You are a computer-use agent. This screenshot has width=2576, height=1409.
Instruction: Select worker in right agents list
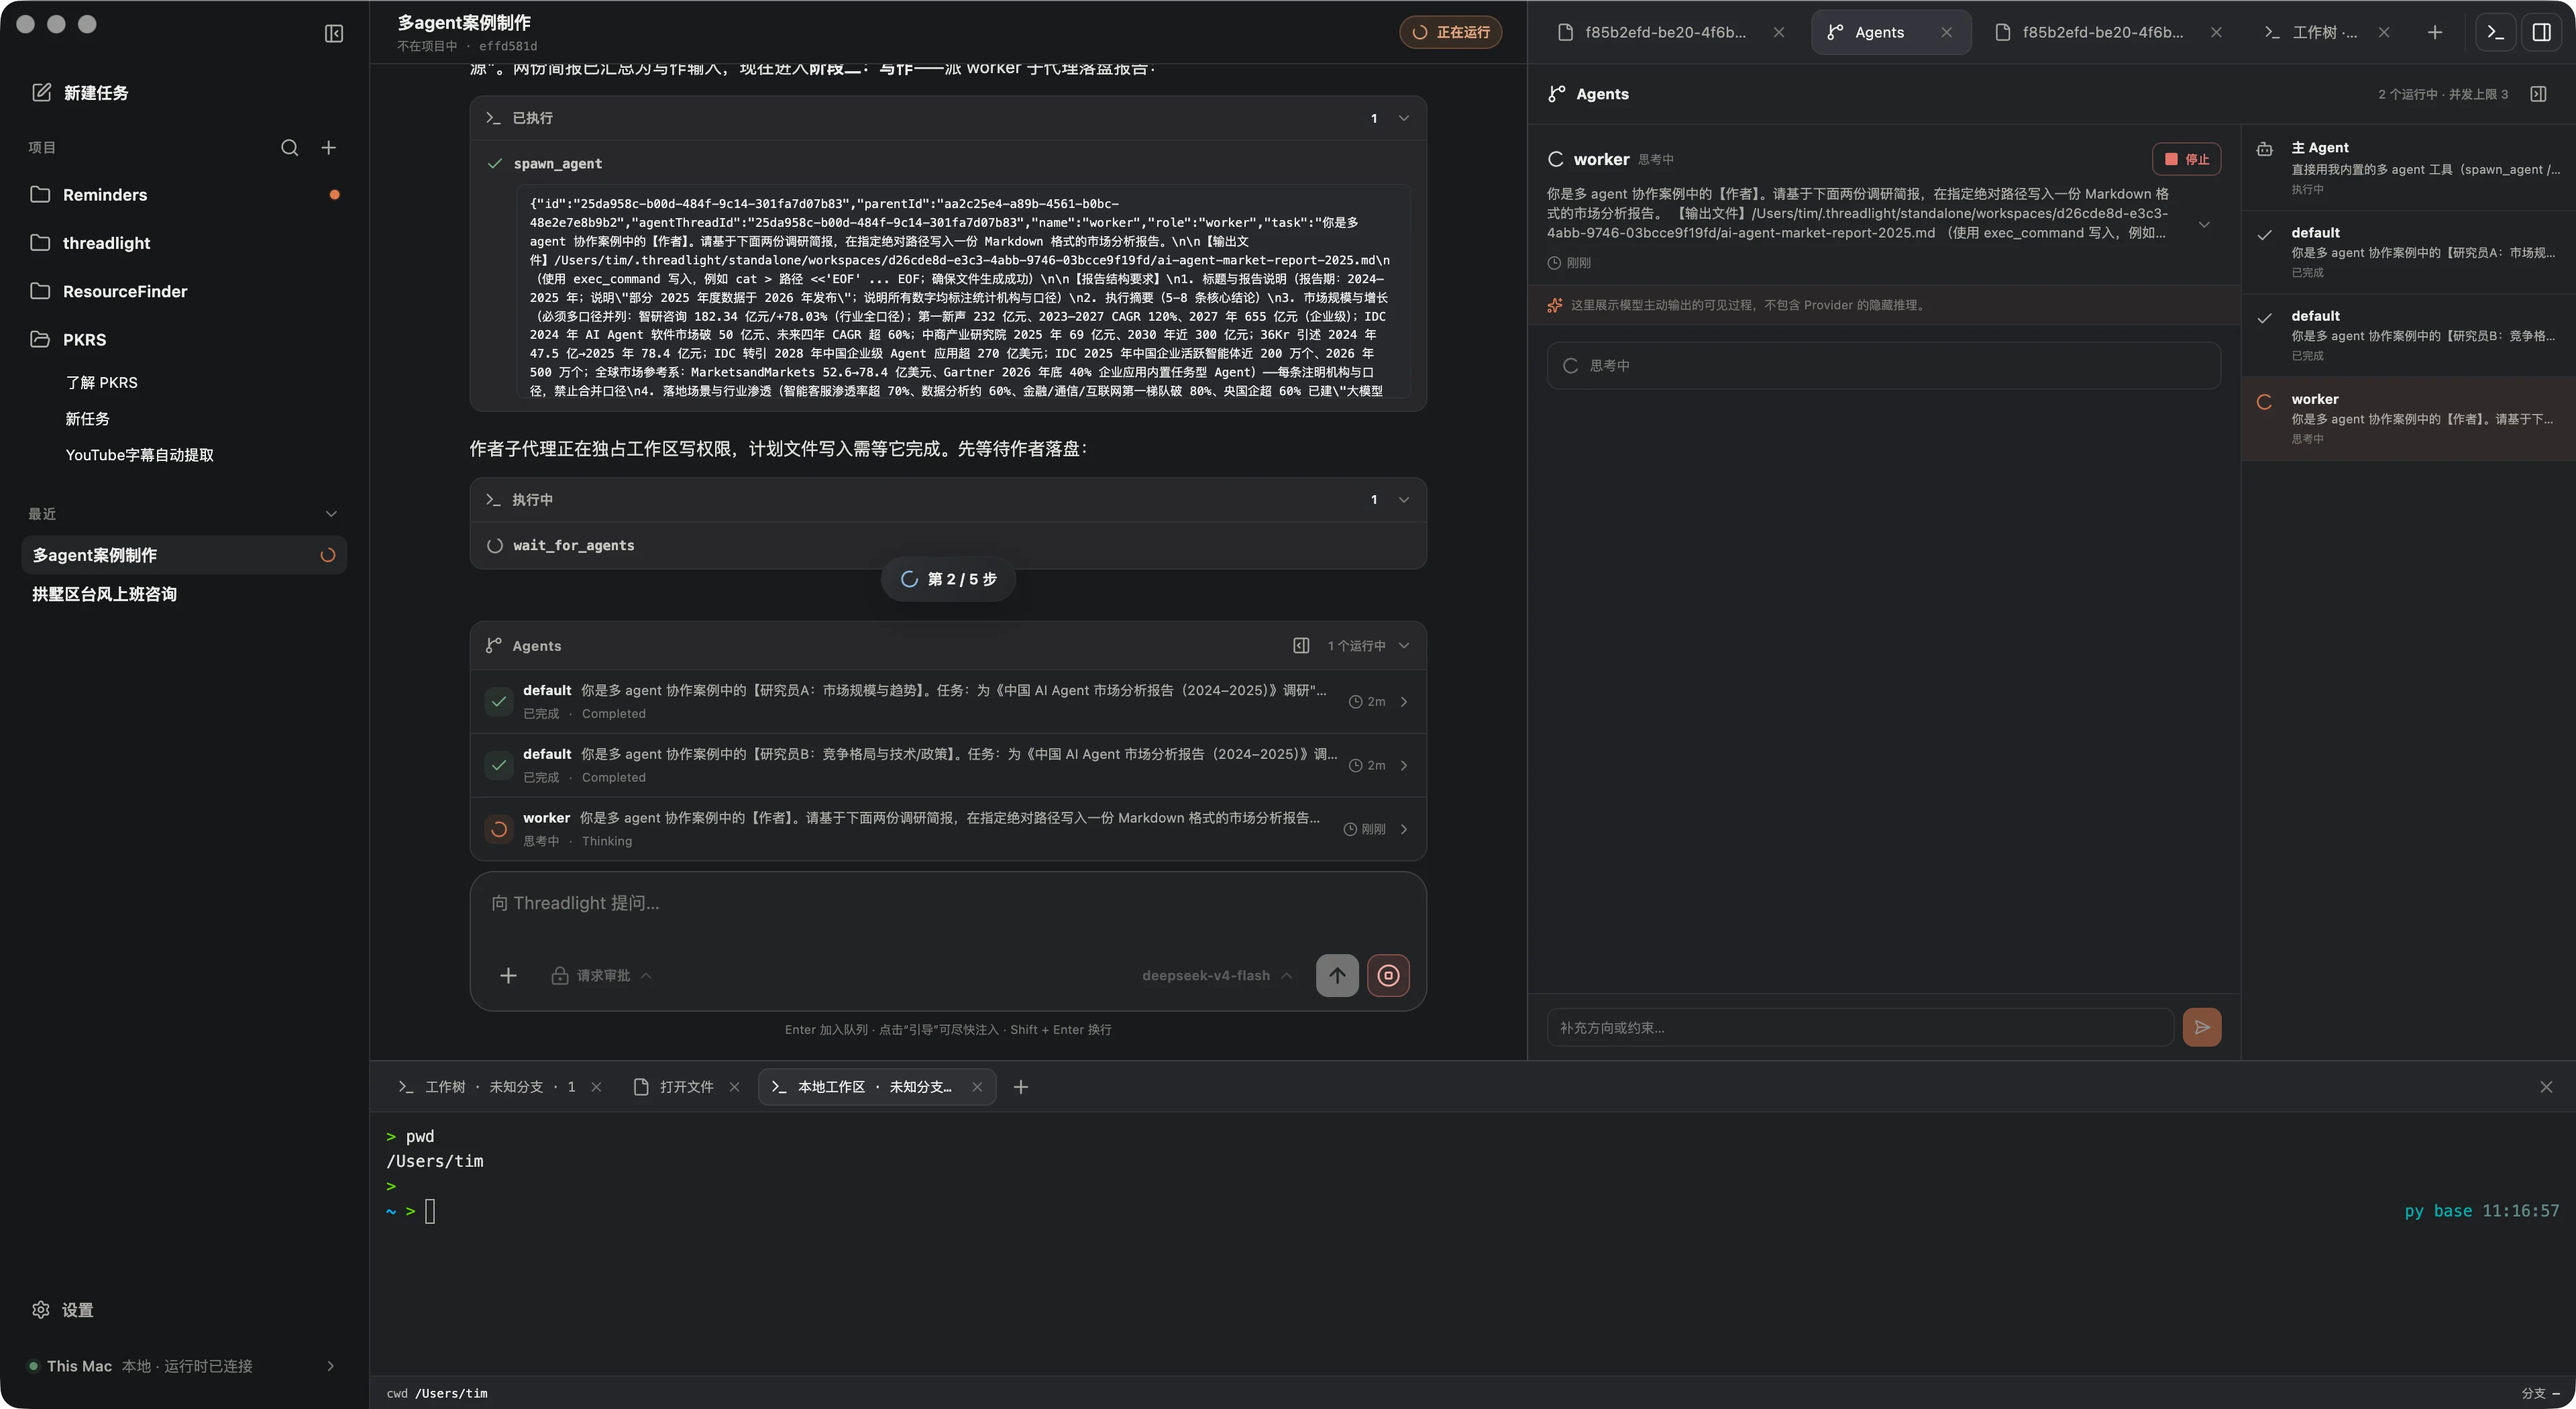pyautogui.click(x=2408, y=418)
